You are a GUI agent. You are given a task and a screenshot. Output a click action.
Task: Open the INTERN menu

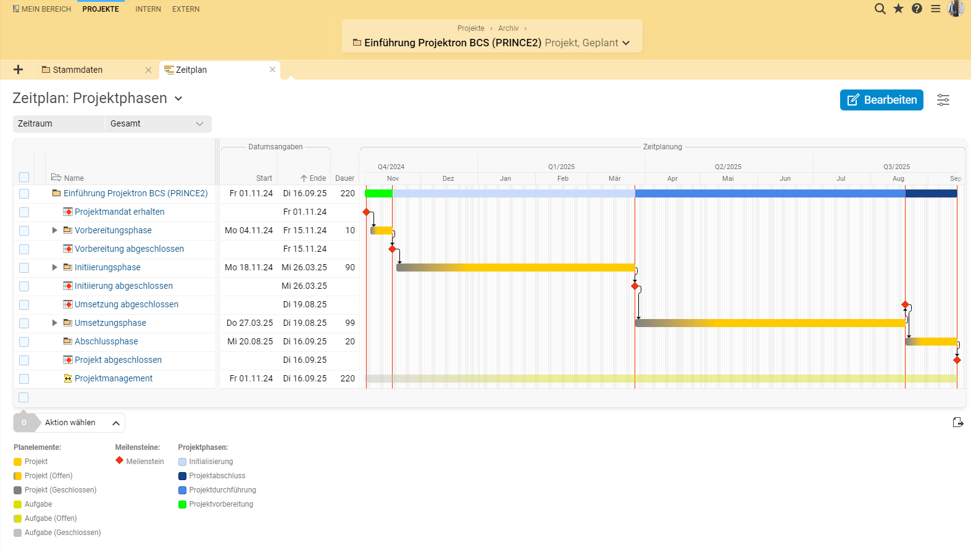(148, 9)
